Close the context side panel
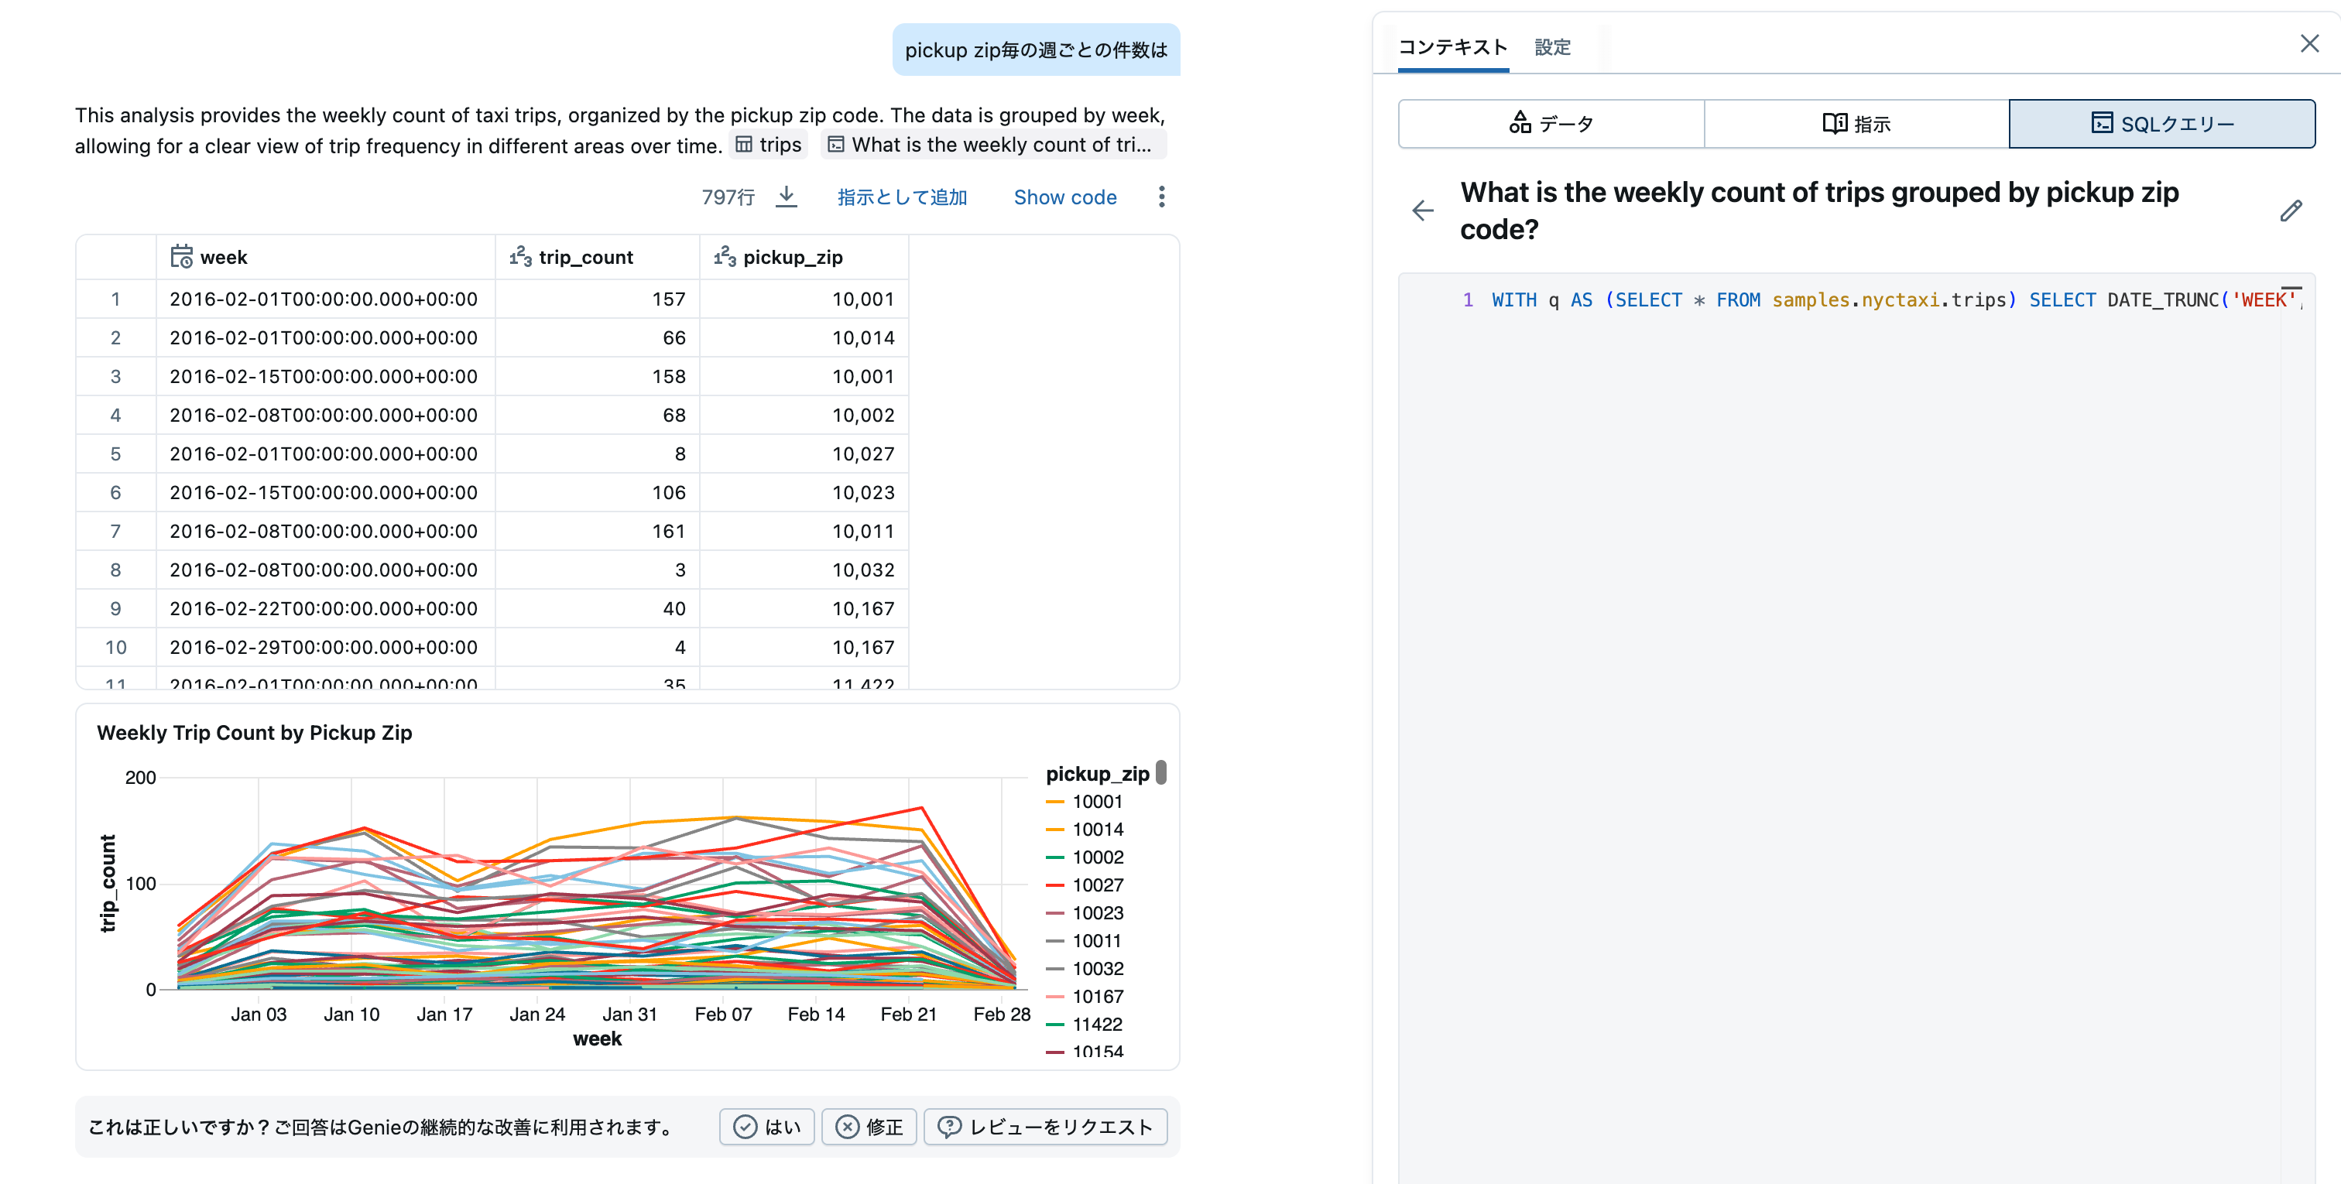2341x1184 pixels. 2308,43
